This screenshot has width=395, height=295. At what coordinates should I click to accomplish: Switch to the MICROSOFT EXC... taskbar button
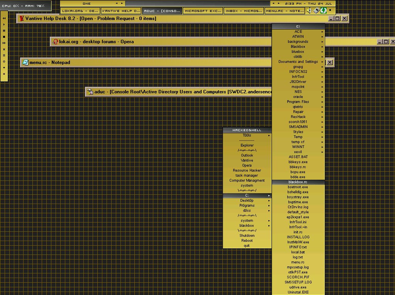[203, 11]
